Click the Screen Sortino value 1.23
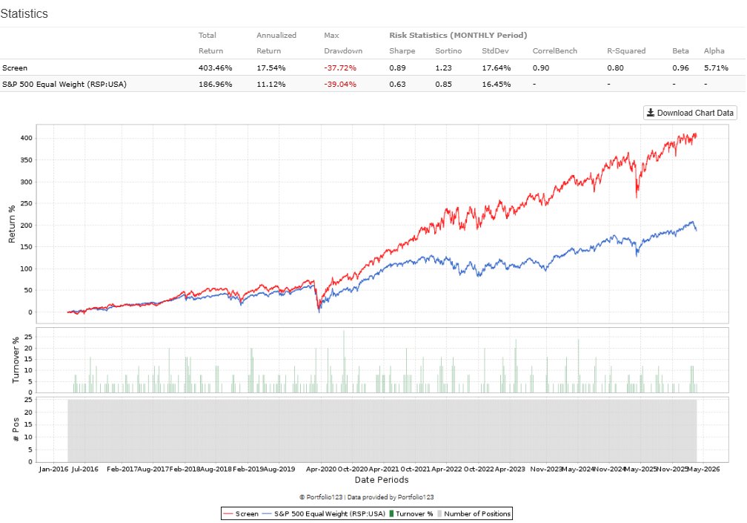This screenshot has width=747, height=523. [x=443, y=68]
